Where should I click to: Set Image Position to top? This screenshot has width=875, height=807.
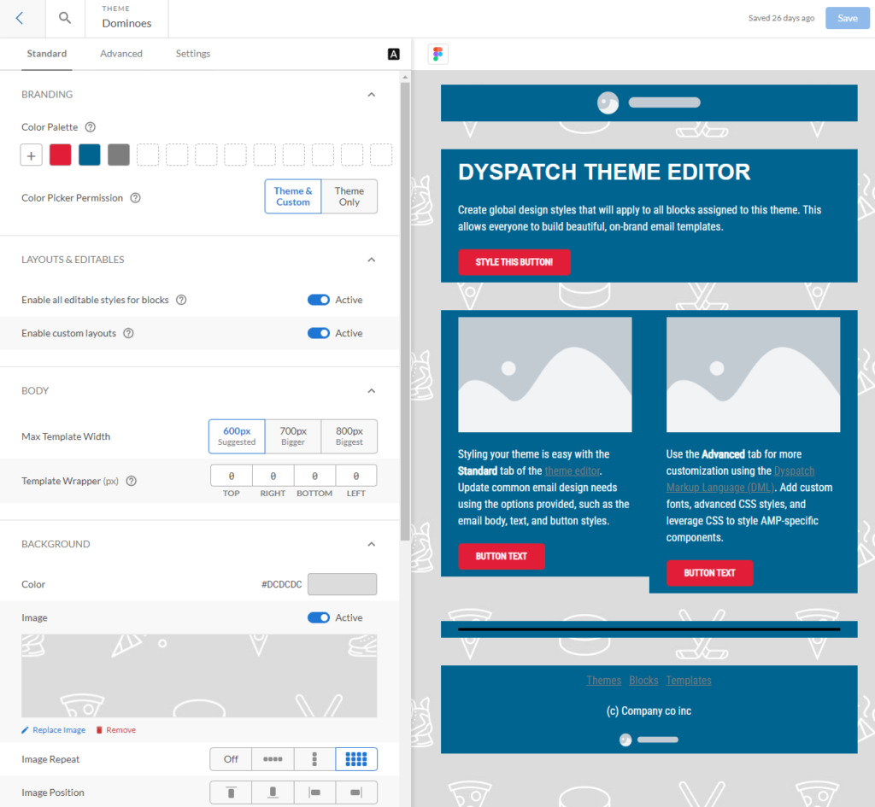point(231,792)
